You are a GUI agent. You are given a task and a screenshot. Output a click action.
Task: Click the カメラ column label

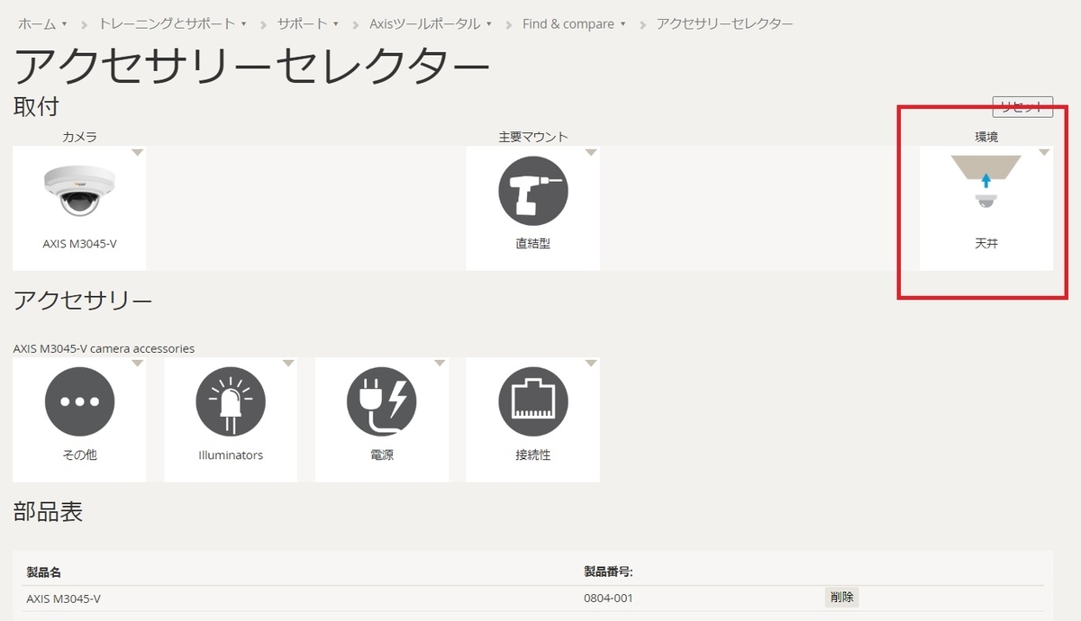[79, 137]
